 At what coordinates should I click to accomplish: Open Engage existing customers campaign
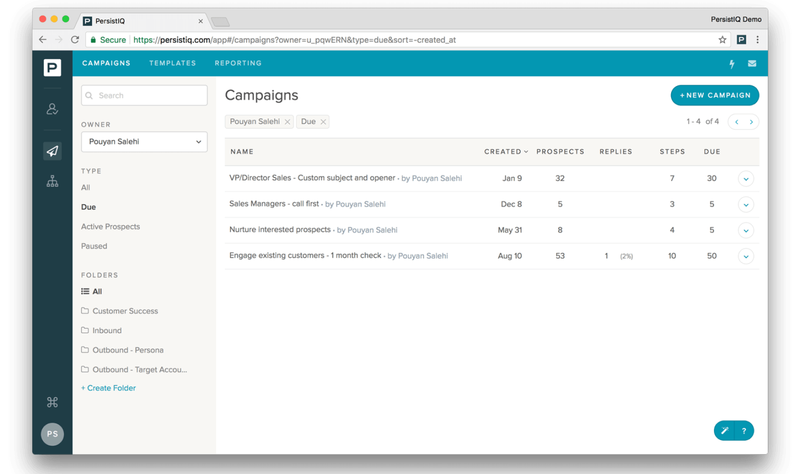point(305,255)
